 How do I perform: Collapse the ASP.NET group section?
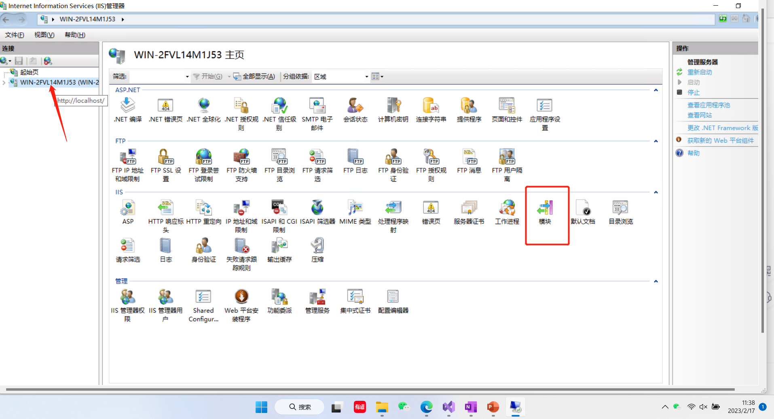click(656, 90)
